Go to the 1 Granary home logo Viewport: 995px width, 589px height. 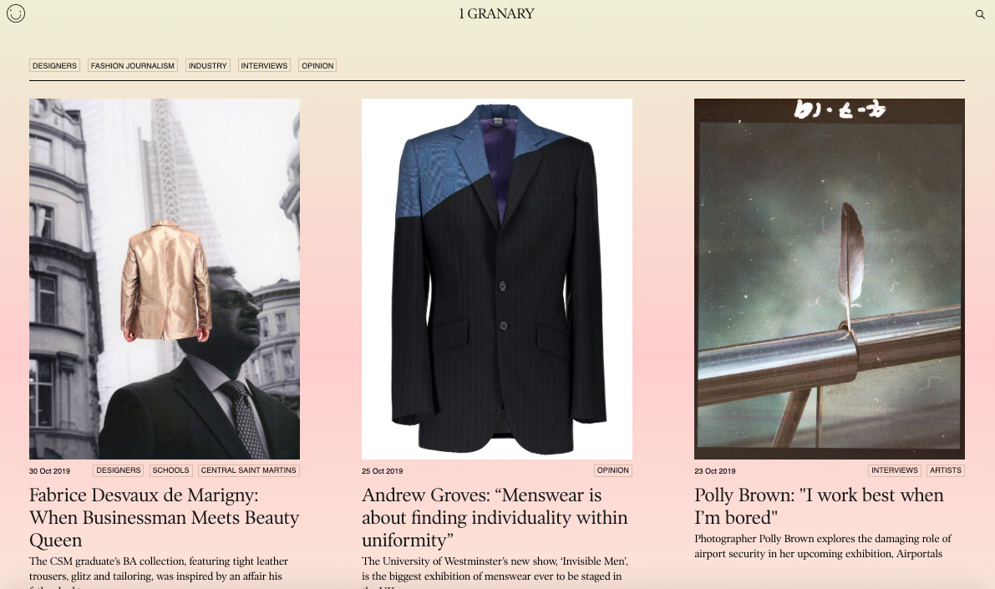tap(496, 13)
